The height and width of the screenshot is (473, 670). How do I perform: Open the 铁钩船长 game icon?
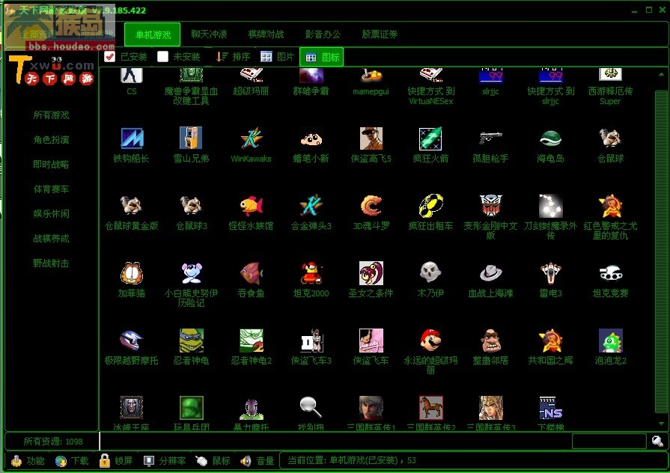132,138
